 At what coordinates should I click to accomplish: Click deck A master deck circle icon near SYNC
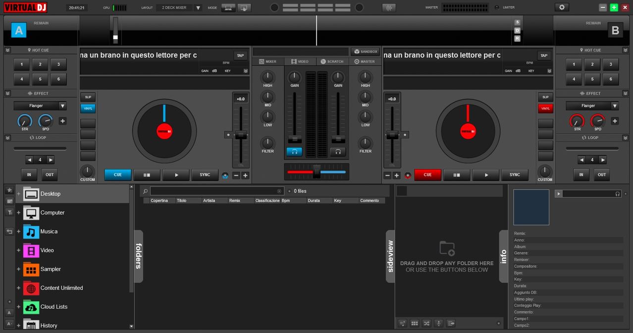pyautogui.click(x=226, y=175)
